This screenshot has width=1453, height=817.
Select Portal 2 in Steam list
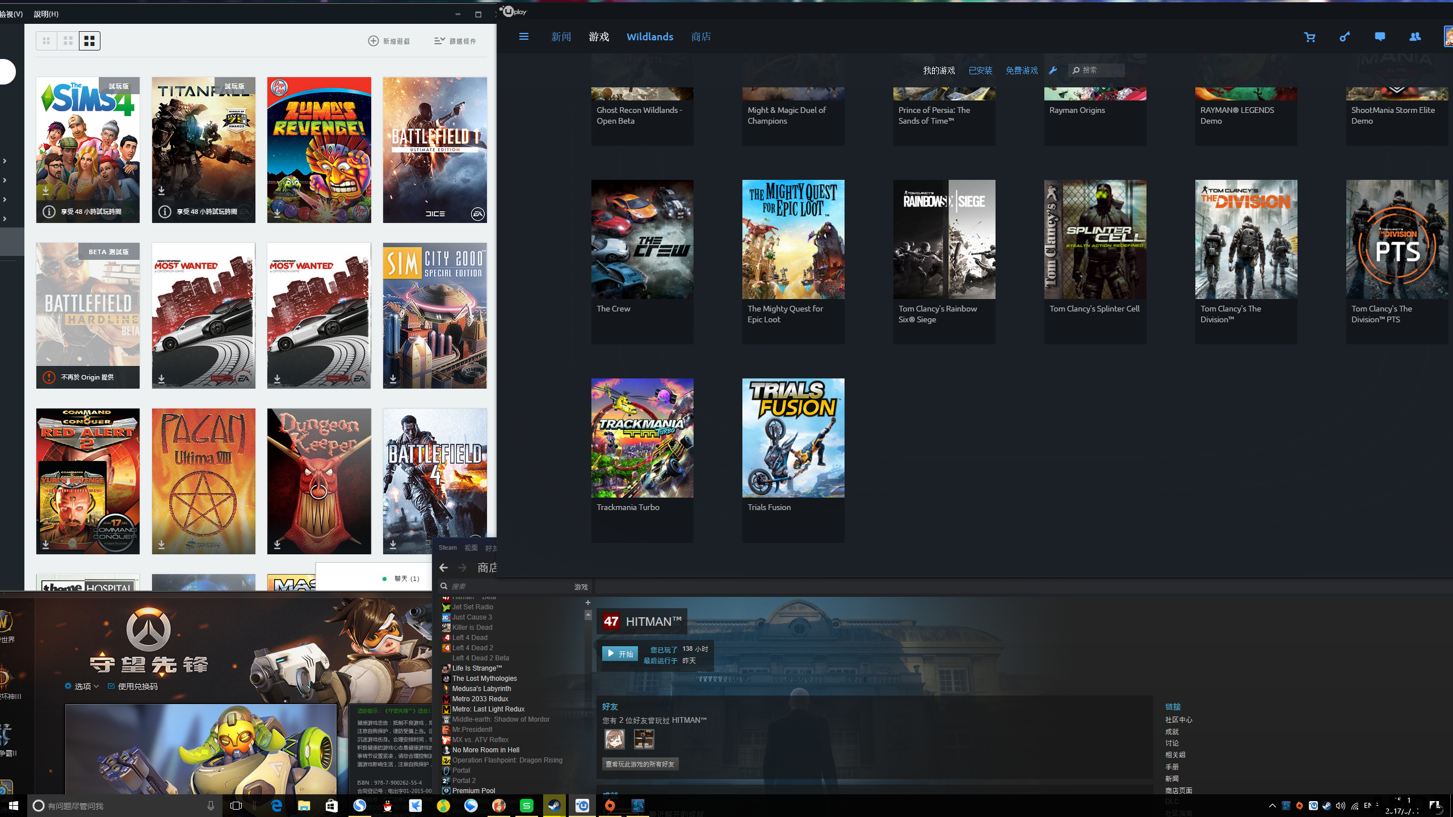coord(464,781)
